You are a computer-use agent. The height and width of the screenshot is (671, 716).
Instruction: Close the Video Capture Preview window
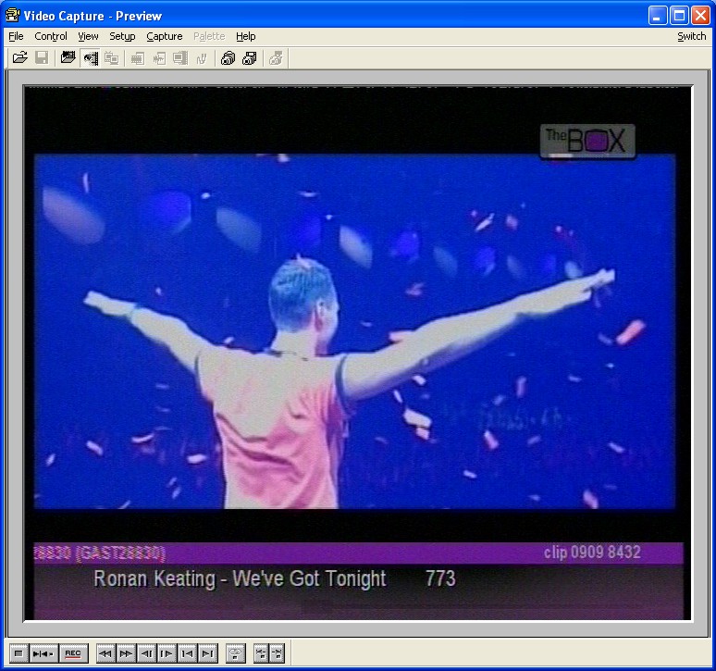click(700, 15)
